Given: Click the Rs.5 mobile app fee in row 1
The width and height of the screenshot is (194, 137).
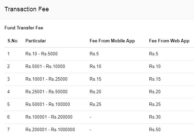Looking at the screenshot, I should [x=94, y=54].
